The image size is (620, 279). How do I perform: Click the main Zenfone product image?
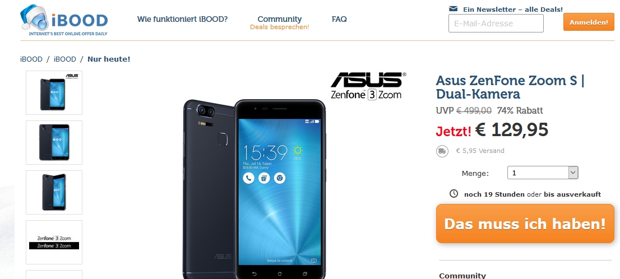click(x=255, y=189)
